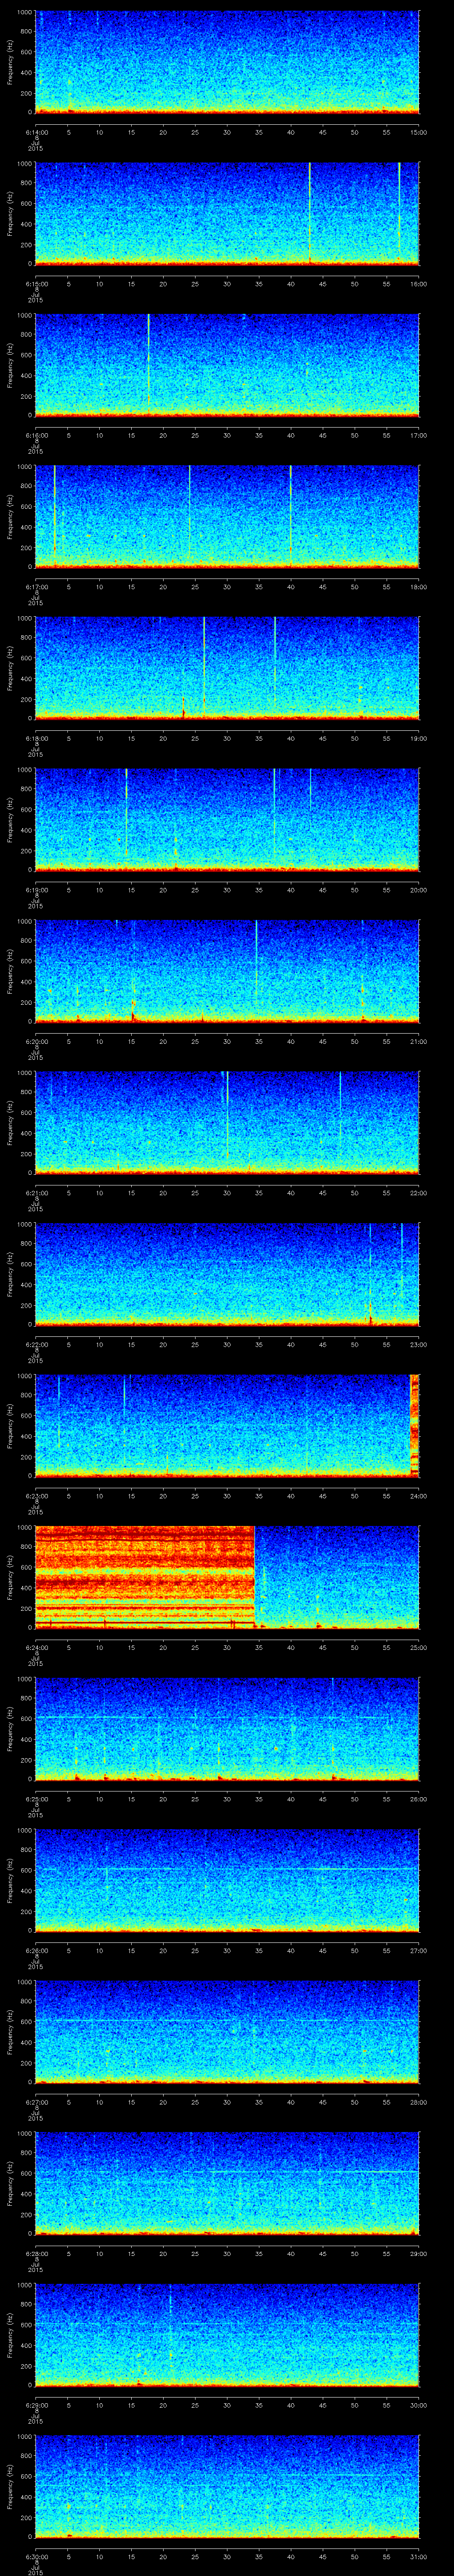This screenshot has width=454, height=2576.
Task: Click the '6:24:00' start time label
Action: click(37, 1647)
